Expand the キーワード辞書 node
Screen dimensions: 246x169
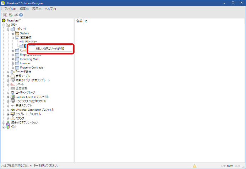[8, 72]
